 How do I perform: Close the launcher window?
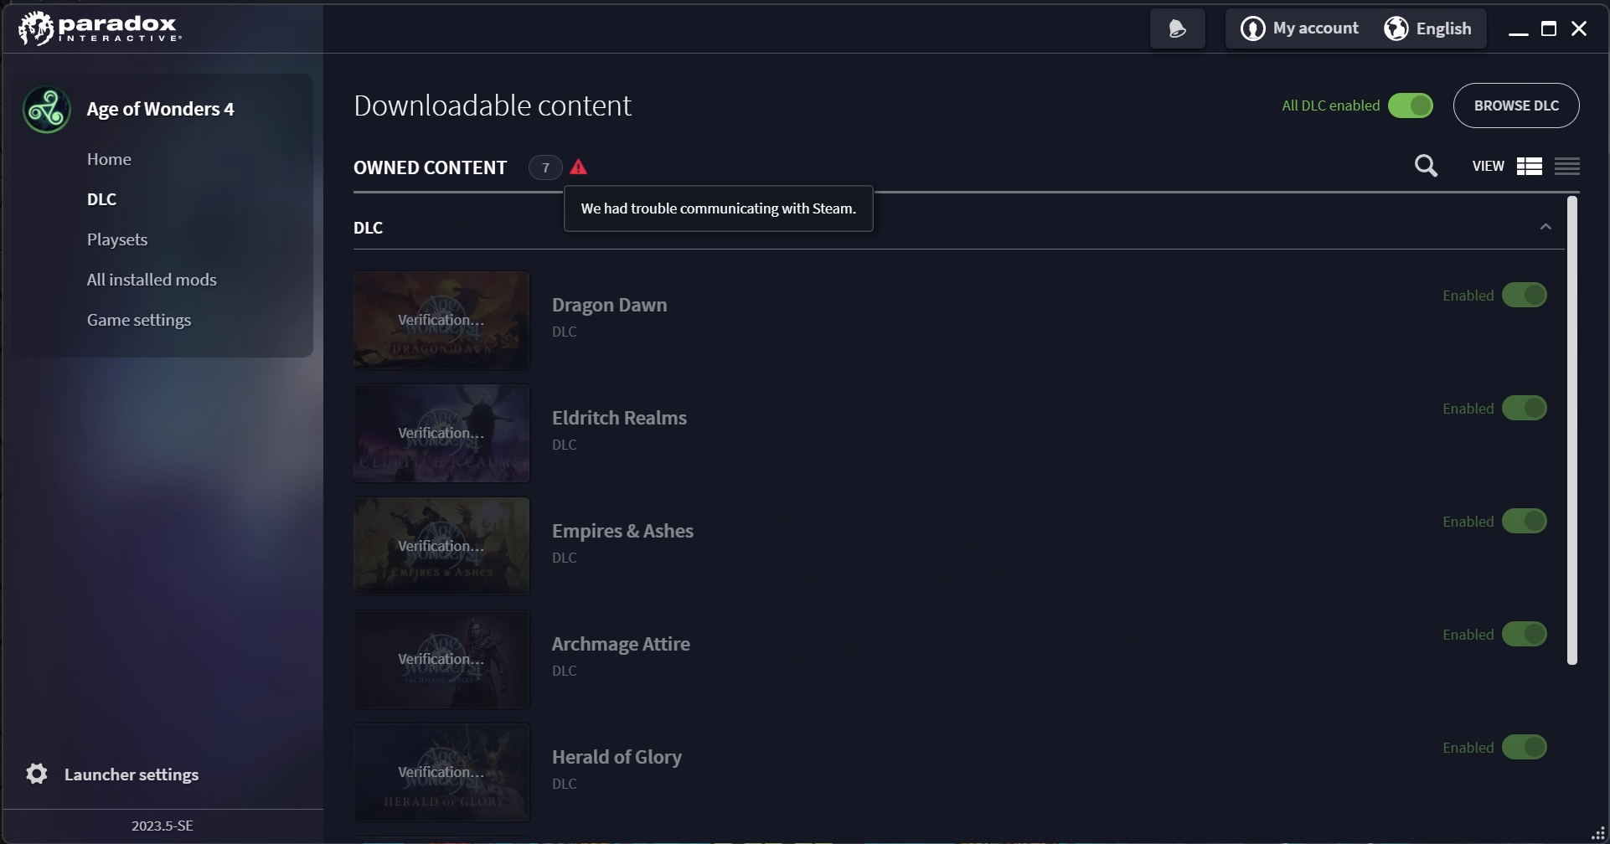[x=1578, y=29]
